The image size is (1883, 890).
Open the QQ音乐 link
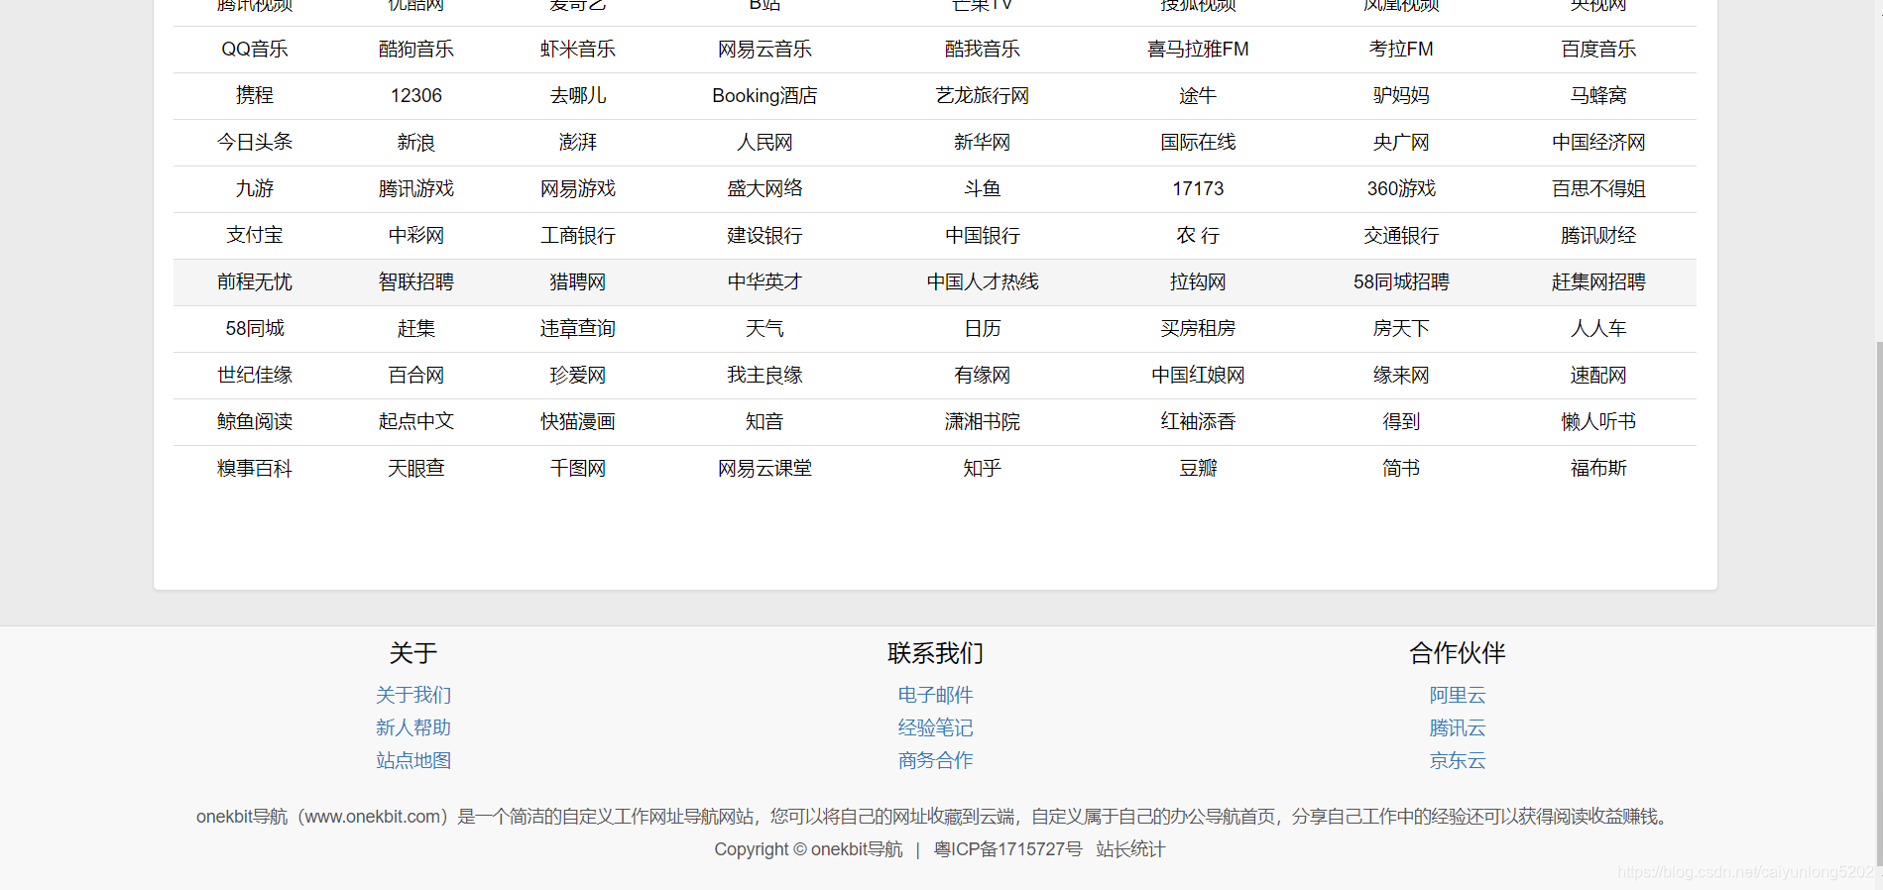click(255, 50)
